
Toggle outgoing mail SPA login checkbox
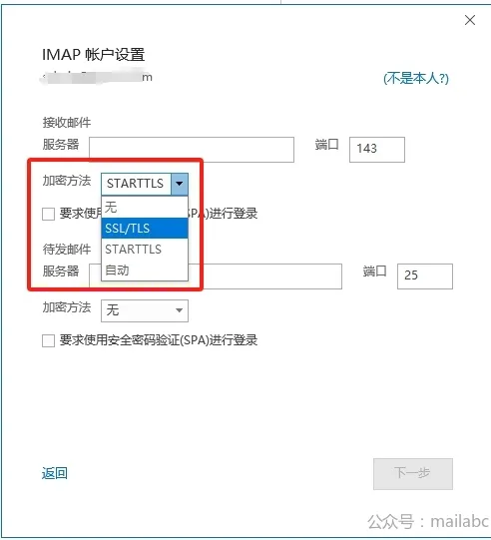pos(48,340)
